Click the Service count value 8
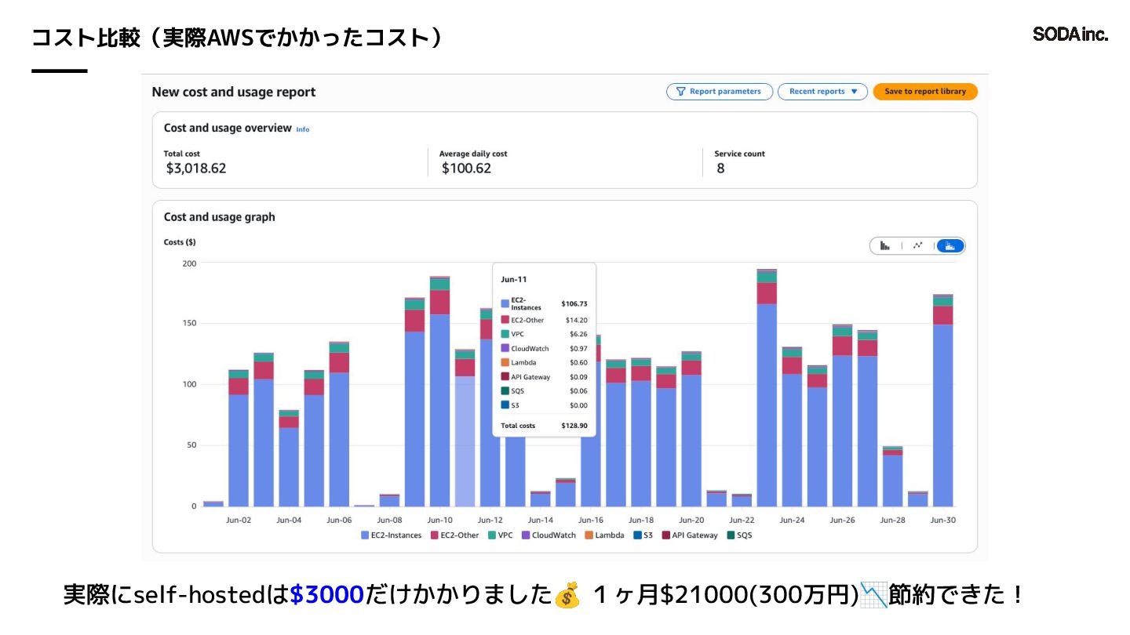1130x635 pixels. pyautogui.click(x=720, y=168)
